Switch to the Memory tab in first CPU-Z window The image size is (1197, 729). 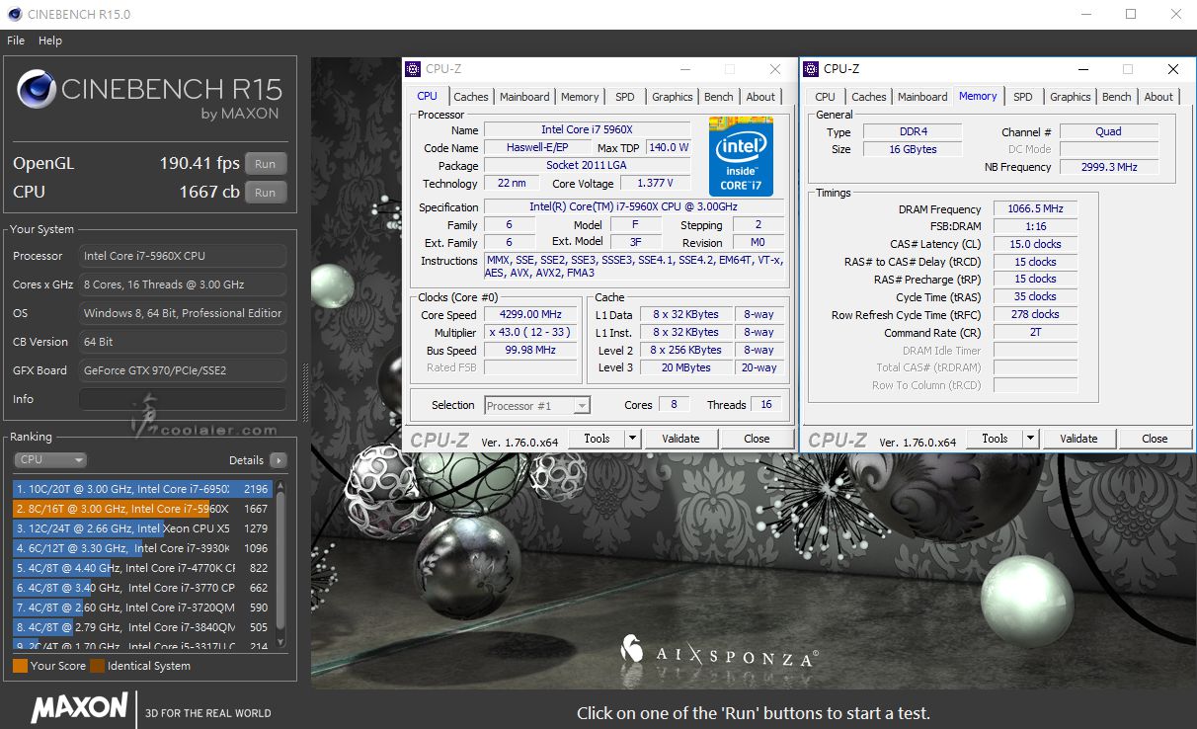pyautogui.click(x=580, y=97)
